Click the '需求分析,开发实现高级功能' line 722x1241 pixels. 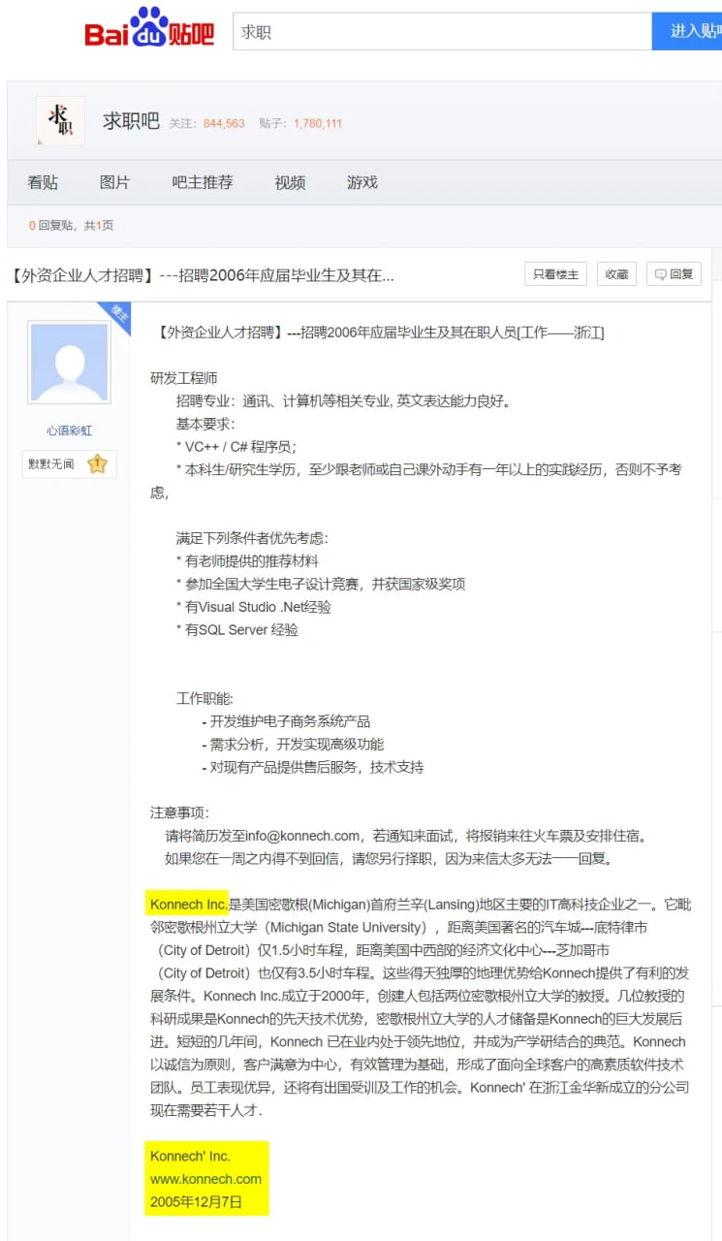[293, 745]
